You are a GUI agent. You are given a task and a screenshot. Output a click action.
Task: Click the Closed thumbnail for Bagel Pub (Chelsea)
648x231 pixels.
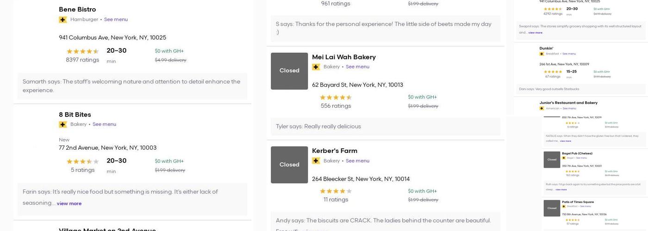[552, 159]
